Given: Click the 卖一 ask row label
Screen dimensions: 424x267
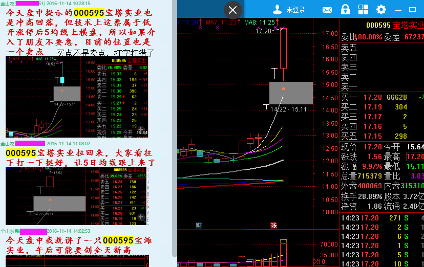Looking at the screenshot, I should 349,86.
